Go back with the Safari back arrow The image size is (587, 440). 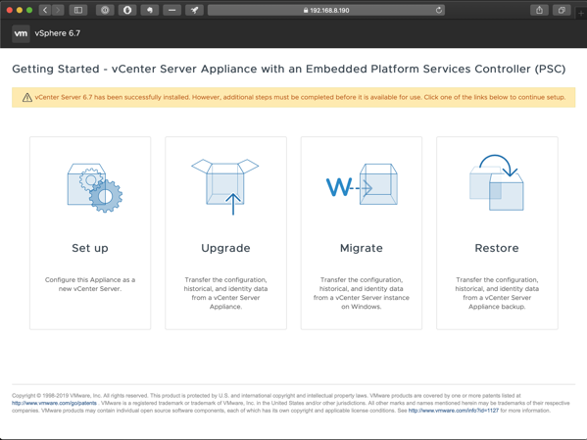coord(45,10)
